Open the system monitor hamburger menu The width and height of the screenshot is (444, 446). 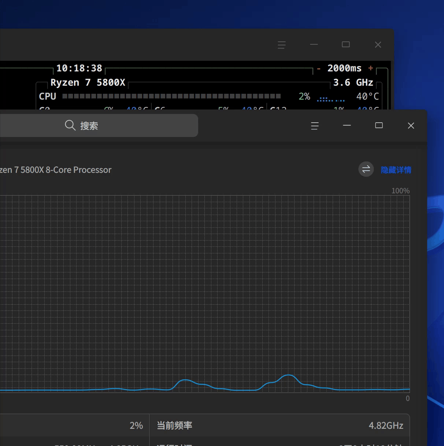(x=315, y=126)
